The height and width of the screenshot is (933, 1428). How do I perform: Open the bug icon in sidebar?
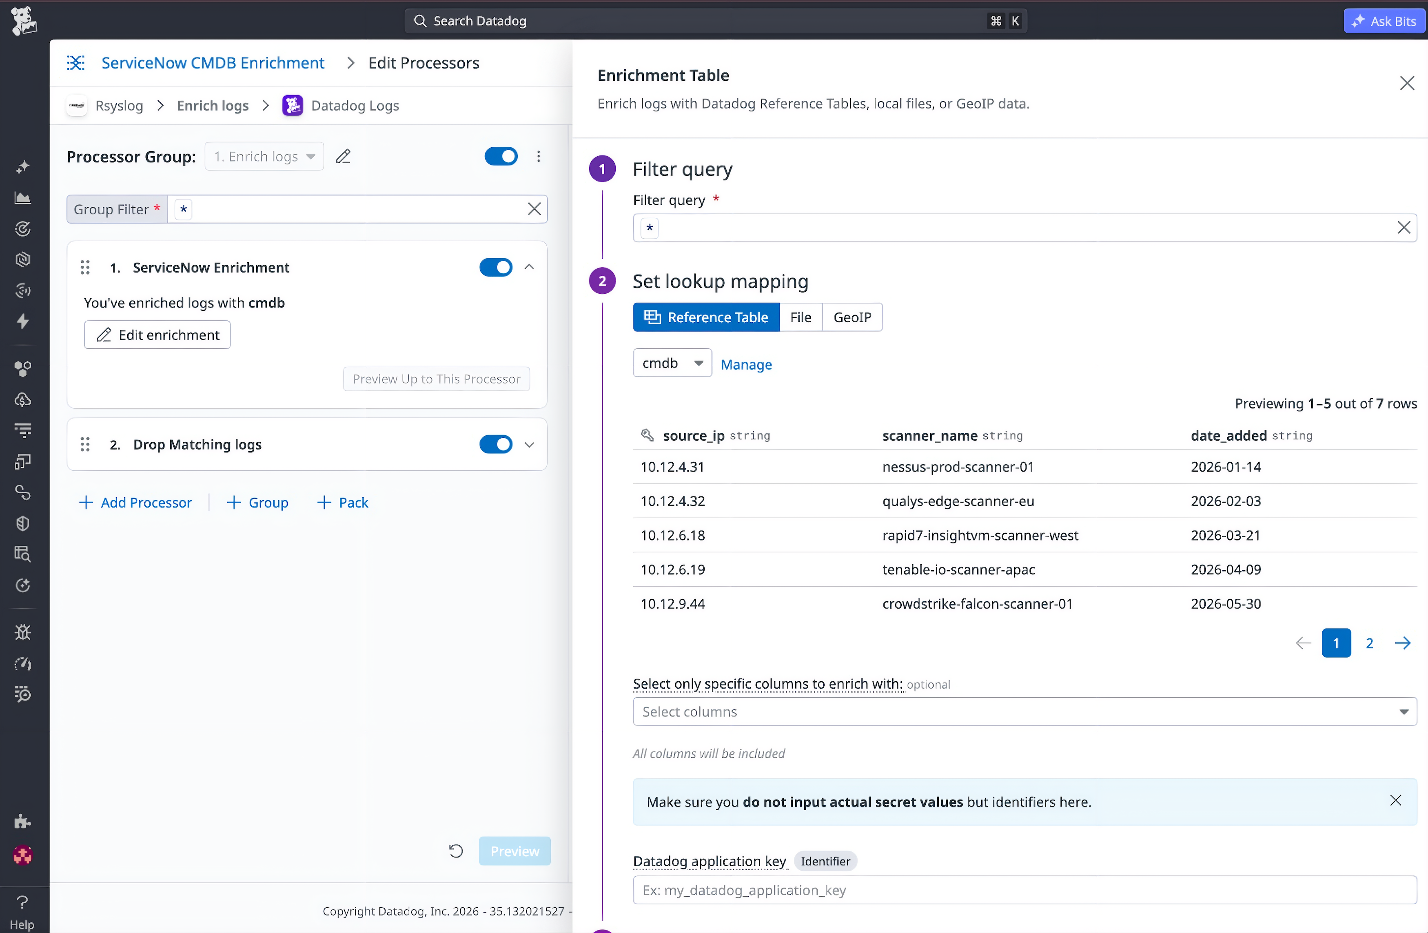tap(23, 632)
